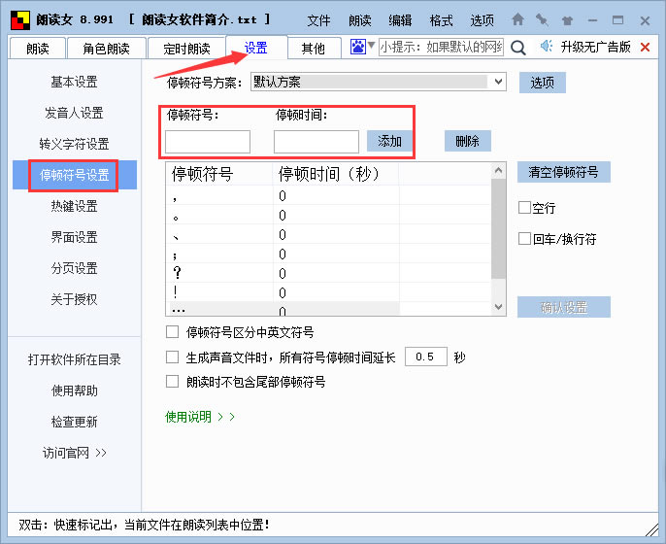Select 热键设置 in sidebar
Viewport: 666px width, 544px height.
click(75, 206)
